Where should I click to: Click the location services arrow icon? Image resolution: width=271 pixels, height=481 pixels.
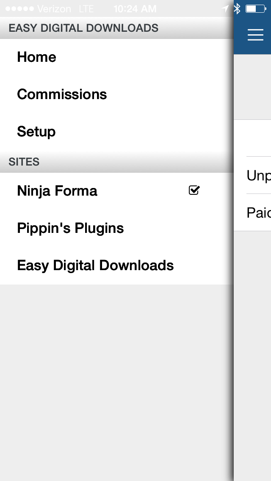click(225, 8)
